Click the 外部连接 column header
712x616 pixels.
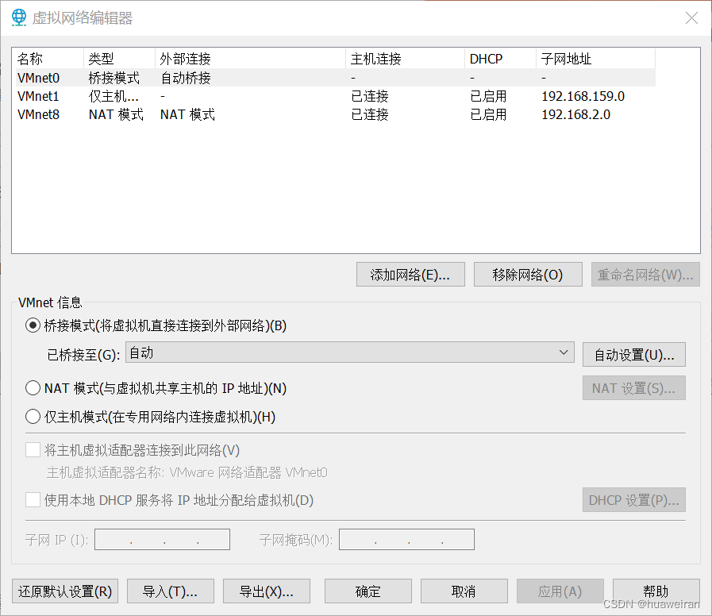(x=250, y=59)
